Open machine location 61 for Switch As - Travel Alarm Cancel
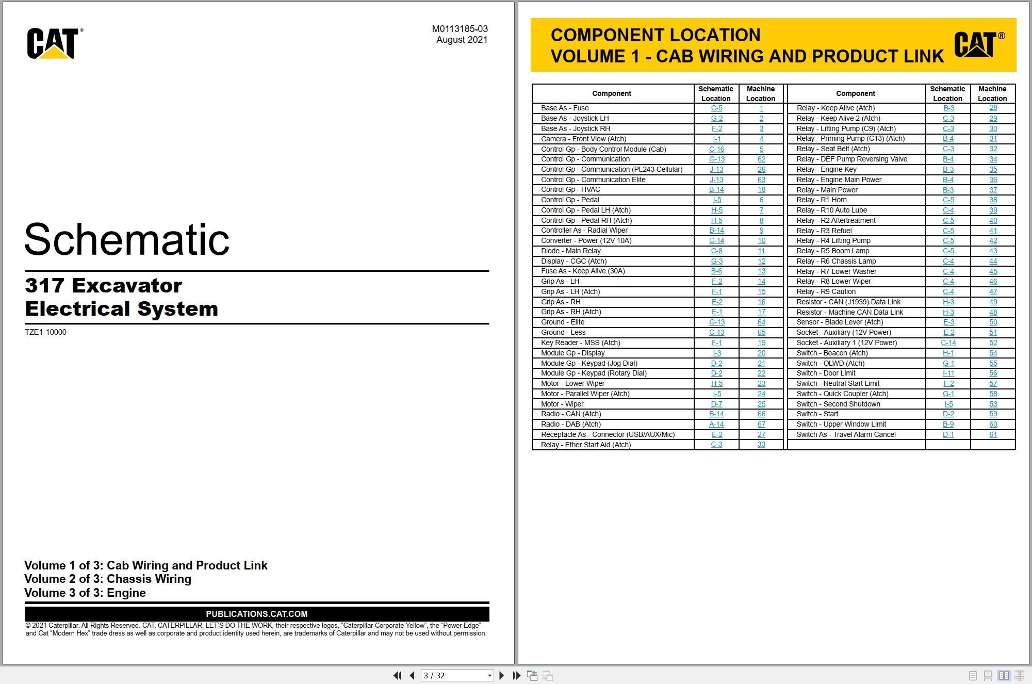The height and width of the screenshot is (684, 1032). 993,435
